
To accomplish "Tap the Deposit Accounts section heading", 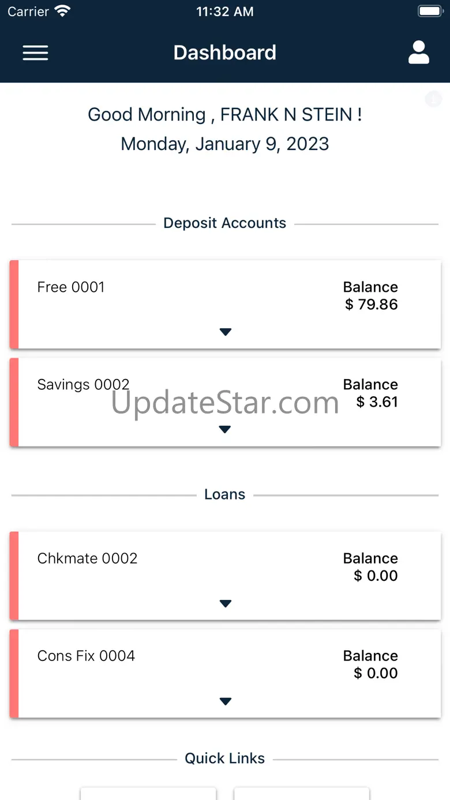I will [224, 223].
